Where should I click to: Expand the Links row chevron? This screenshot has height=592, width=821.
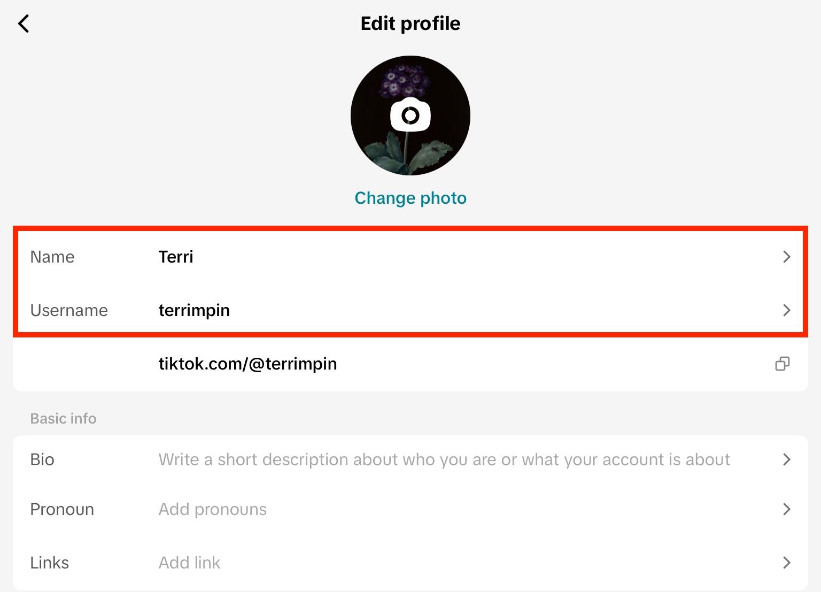click(x=786, y=563)
